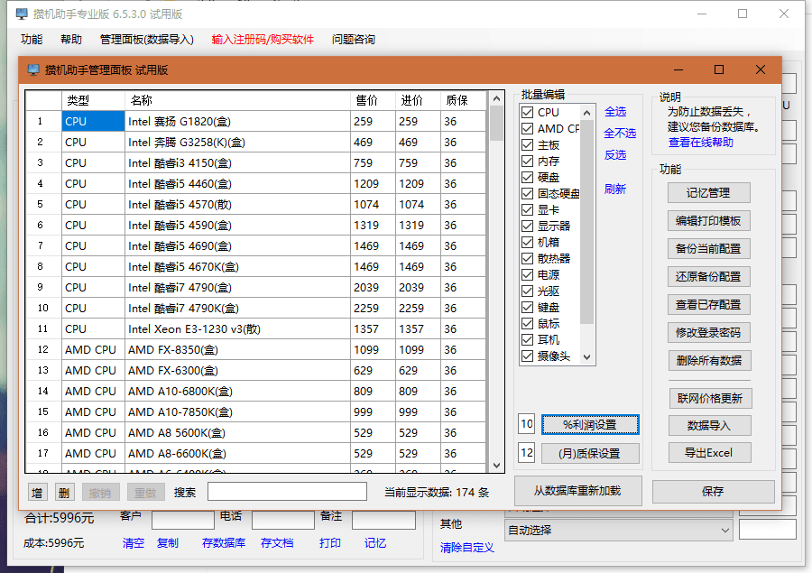Click the 增 add-row button
The height and width of the screenshot is (573, 812).
pyautogui.click(x=37, y=493)
